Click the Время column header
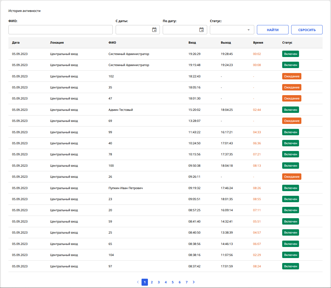Image resolution: width=331 pixels, height=288 pixels. (258, 42)
